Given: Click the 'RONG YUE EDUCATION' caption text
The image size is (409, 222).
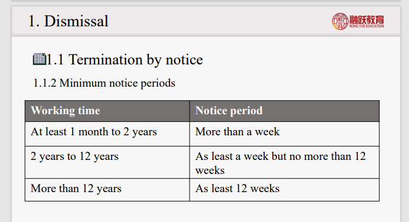Looking at the screenshot, I should [x=367, y=26].
